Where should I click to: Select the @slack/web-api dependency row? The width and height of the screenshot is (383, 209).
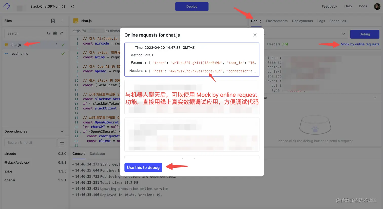tap(35, 163)
